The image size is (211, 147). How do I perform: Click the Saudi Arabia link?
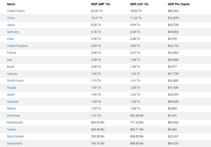(16, 136)
